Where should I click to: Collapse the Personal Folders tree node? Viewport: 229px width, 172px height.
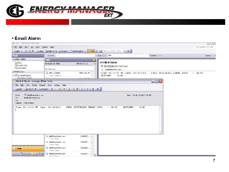coord(13,75)
